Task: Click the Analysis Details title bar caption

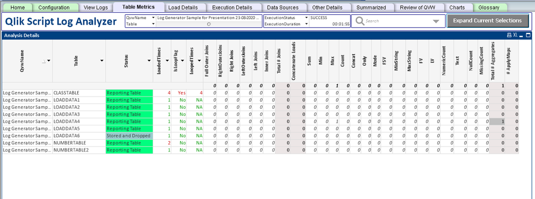Action: pyautogui.click(x=21, y=35)
